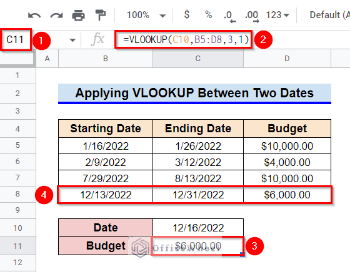Click the Name box showing C11
This screenshot has height=272, width=350.
16,40
